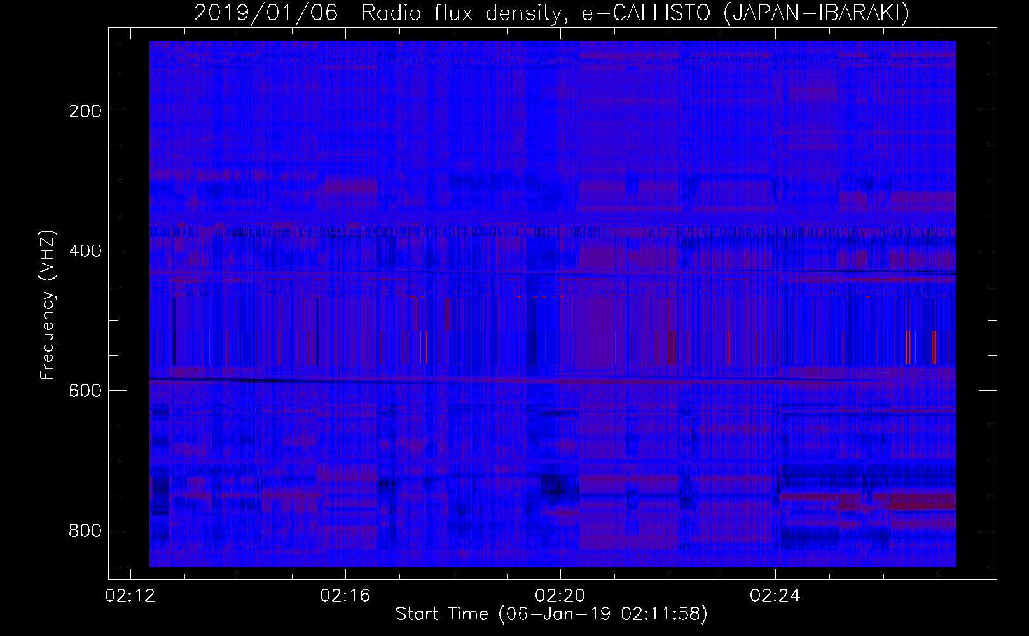Click the 02:12 time tick label
Screen dimensions: 1029x636
coord(130,596)
